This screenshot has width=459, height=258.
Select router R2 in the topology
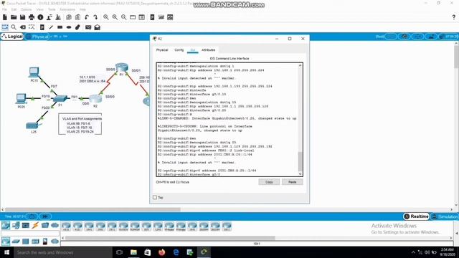pos(95,99)
